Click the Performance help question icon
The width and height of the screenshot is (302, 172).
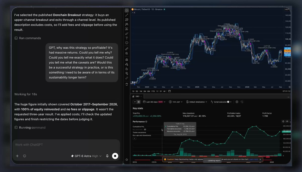[x=146, y=122]
